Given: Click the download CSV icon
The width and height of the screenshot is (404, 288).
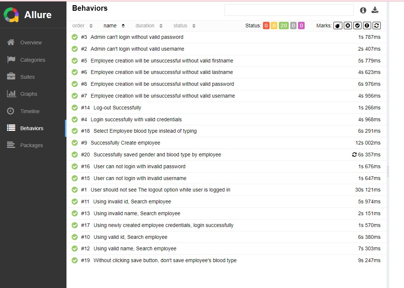Looking at the screenshot, I should 375,10.
